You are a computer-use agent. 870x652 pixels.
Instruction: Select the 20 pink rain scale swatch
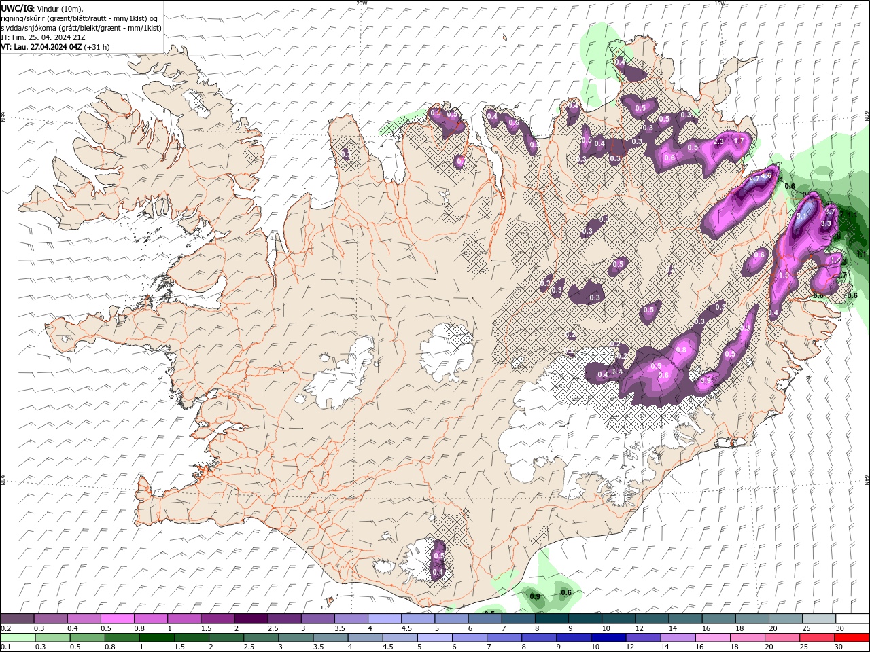point(781,638)
